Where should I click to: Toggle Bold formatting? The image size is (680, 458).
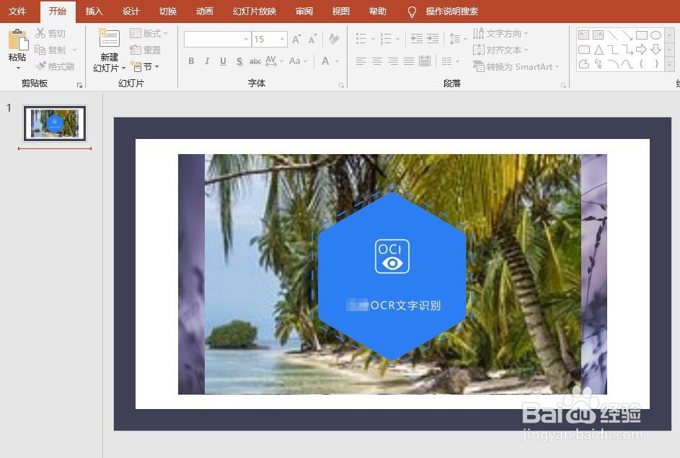[x=191, y=61]
